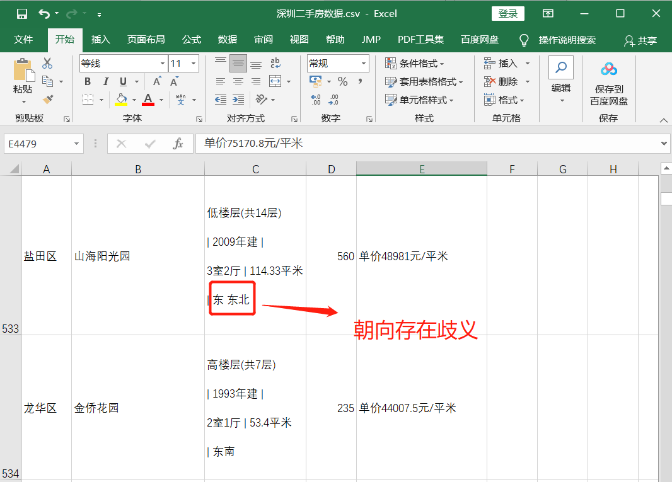This screenshot has width=672, height=482.
Task: Toggle underline formatting
Action: [123, 81]
